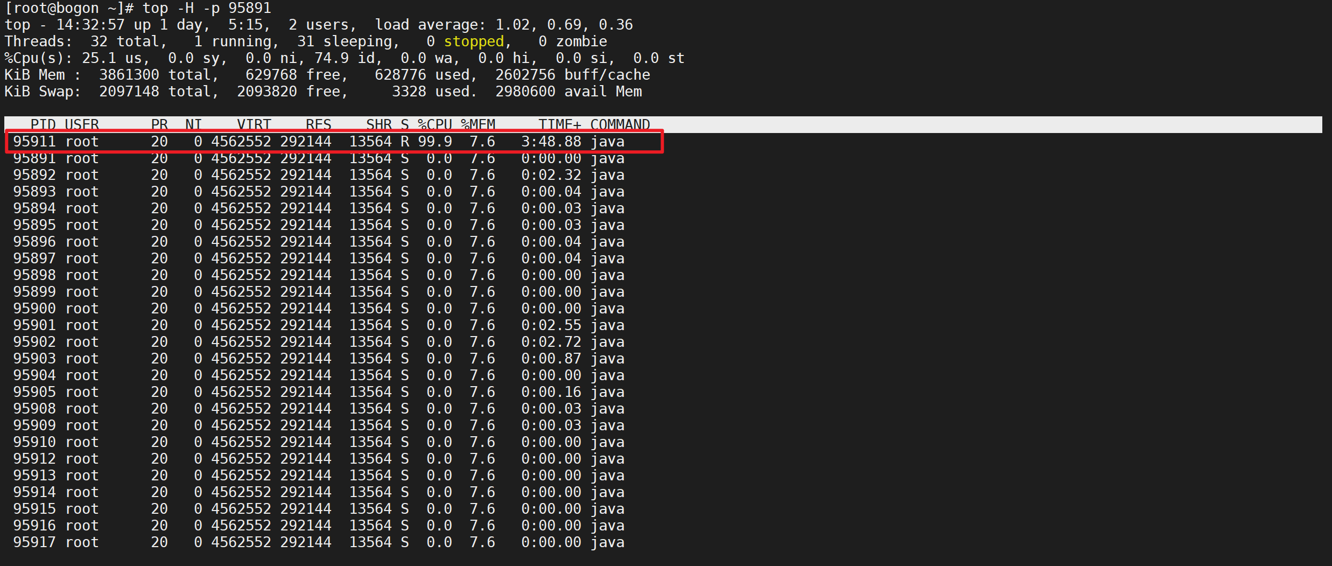Click PID 95916

(34, 526)
